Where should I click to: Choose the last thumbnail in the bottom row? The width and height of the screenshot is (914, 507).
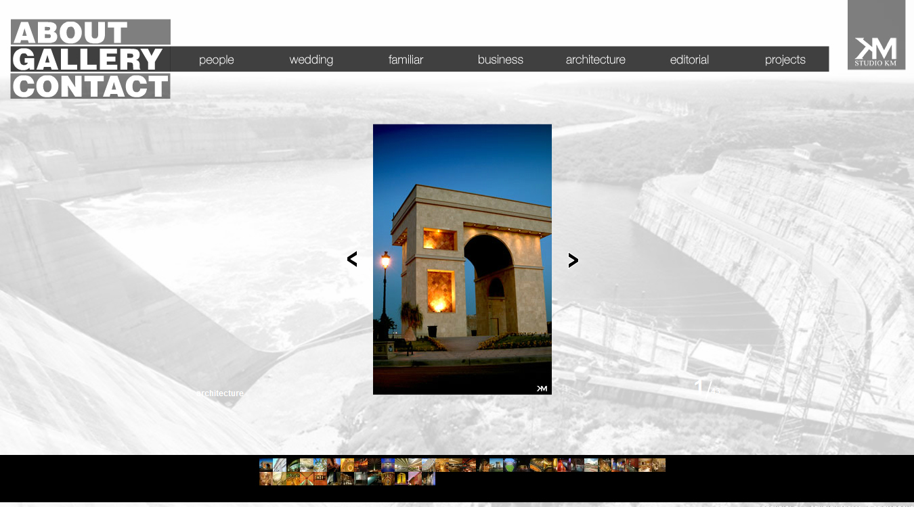[x=429, y=479]
